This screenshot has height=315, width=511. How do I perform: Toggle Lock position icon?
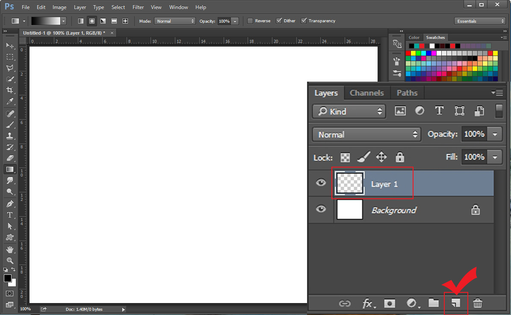tap(381, 157)
